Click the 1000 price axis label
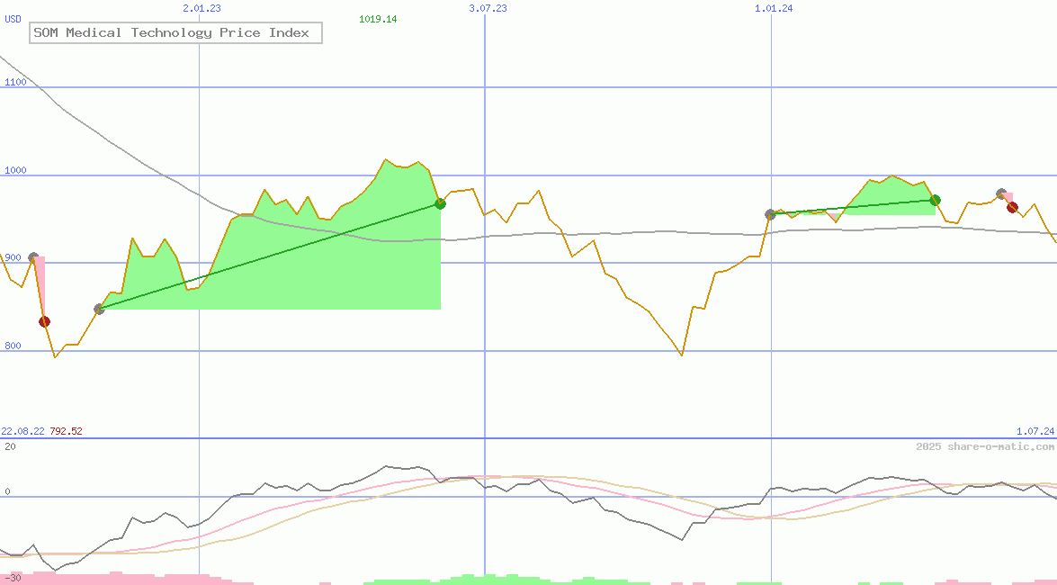The height and width of the screenshot is (585, 1057). coord(15,170)
